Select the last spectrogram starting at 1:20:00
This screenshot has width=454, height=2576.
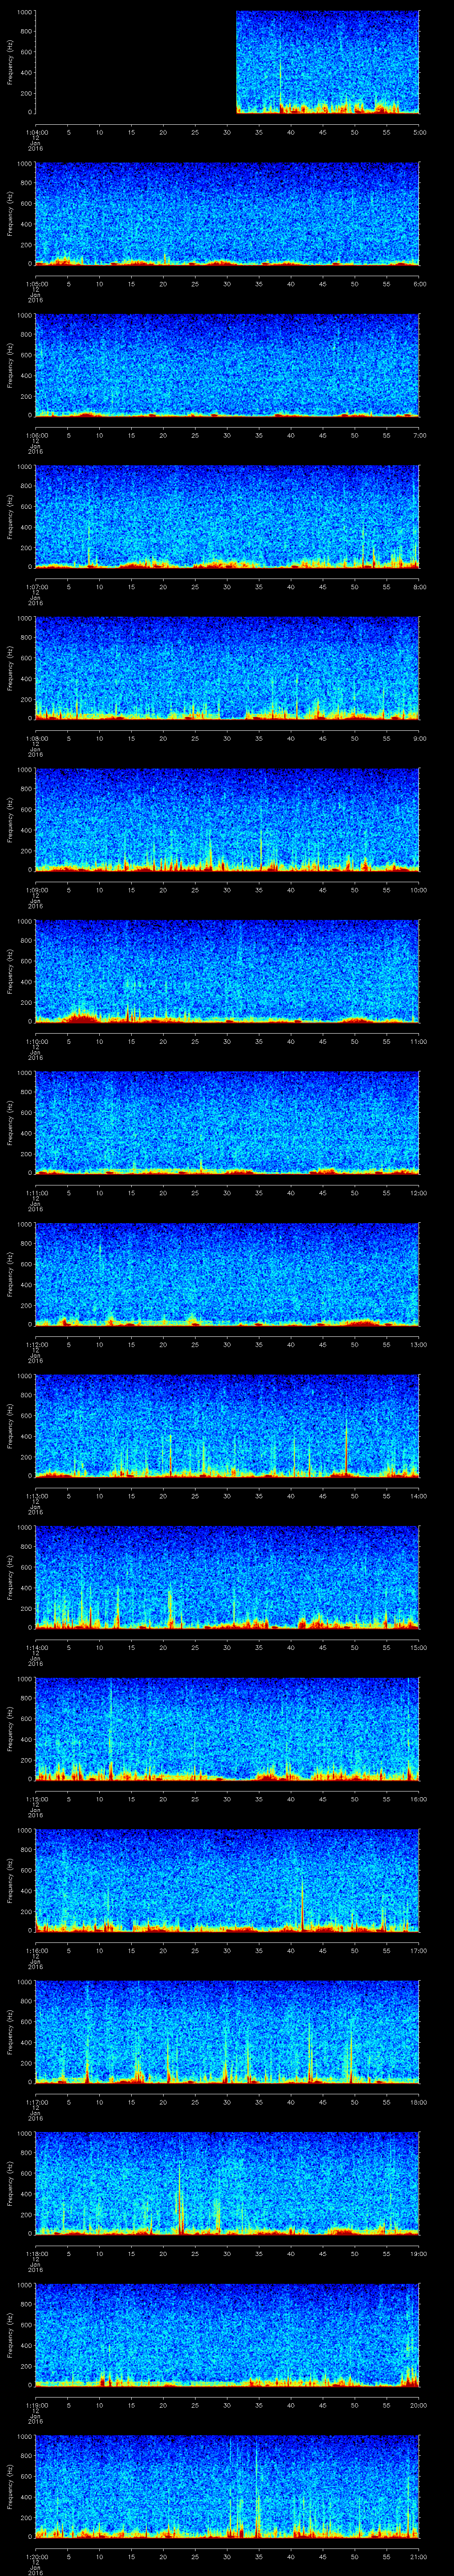(x=227, y=2485)
